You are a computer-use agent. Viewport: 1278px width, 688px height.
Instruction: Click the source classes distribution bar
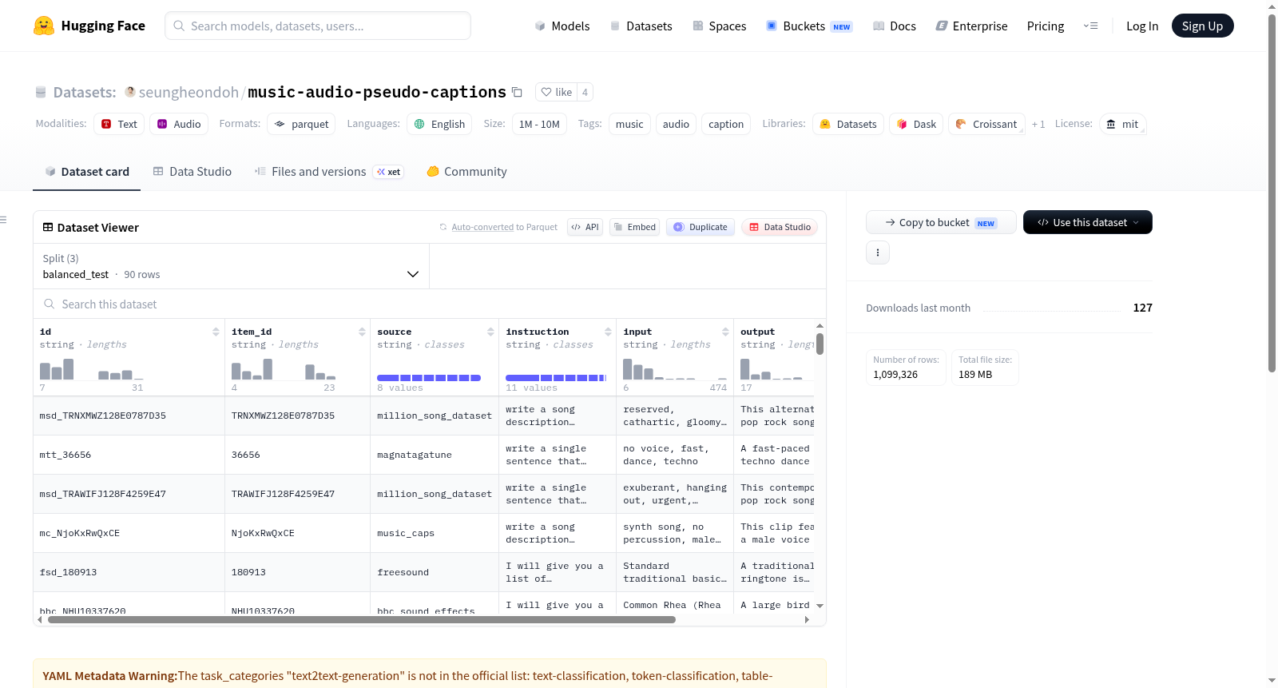coord(429,378)
